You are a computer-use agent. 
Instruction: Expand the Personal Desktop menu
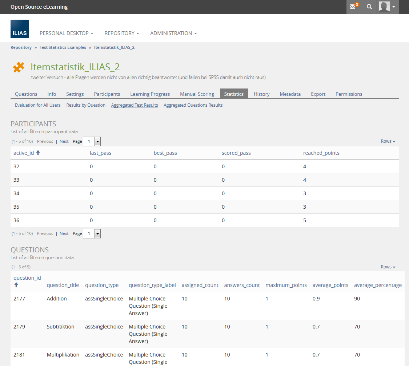[66, 33]
